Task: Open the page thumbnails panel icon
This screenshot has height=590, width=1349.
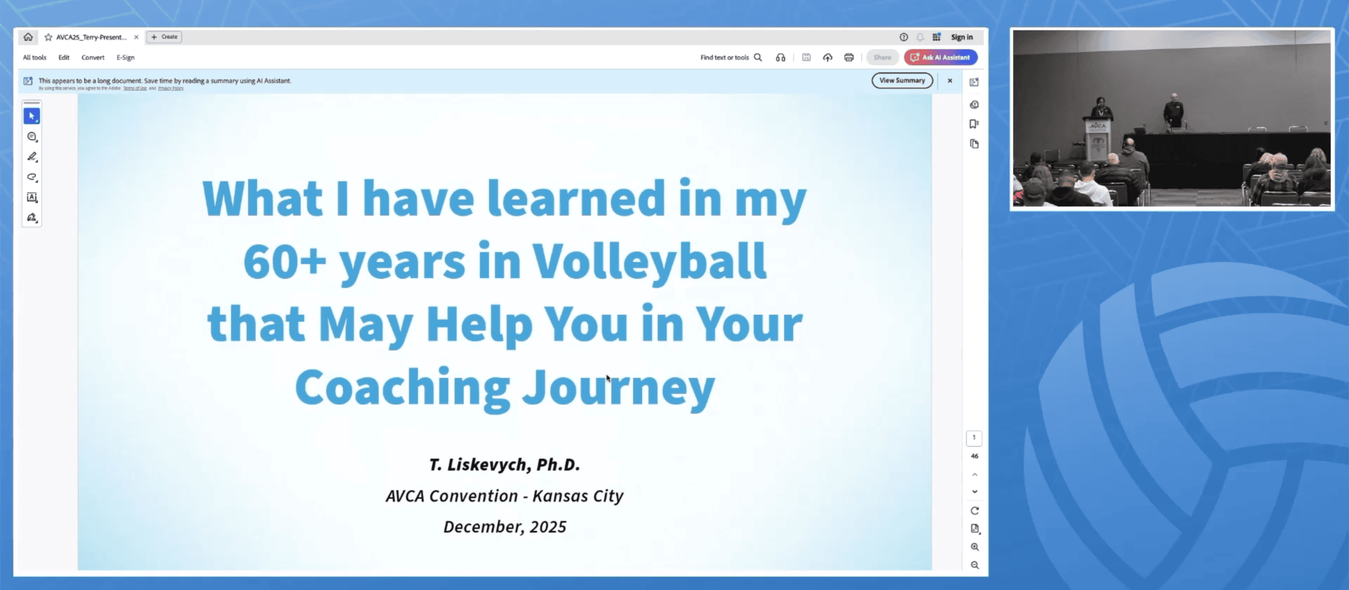Action: pyautogui.click(x=974, y=144)
